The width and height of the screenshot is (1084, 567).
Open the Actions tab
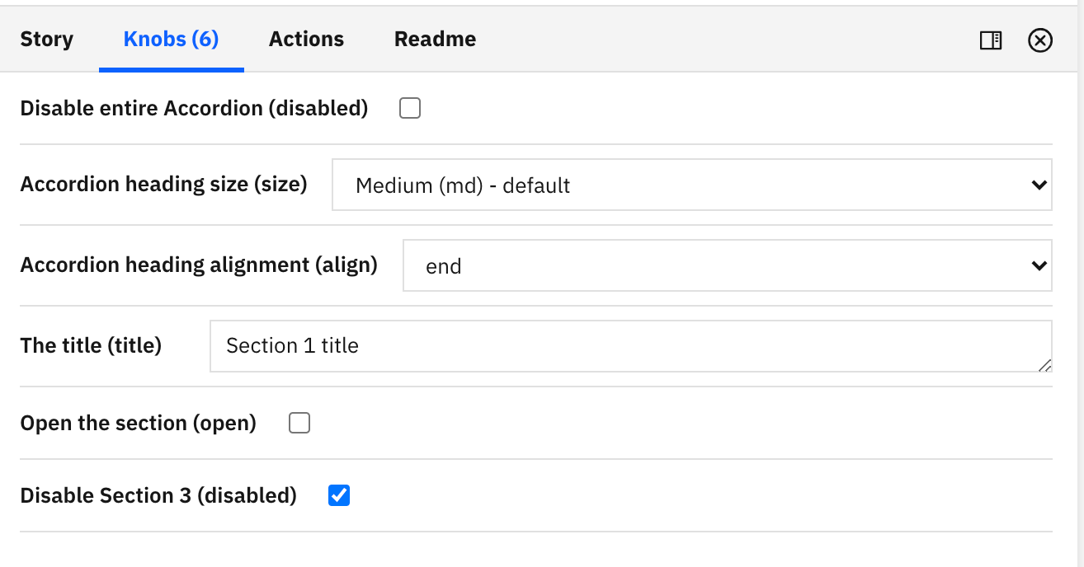[x=306, y=40]
